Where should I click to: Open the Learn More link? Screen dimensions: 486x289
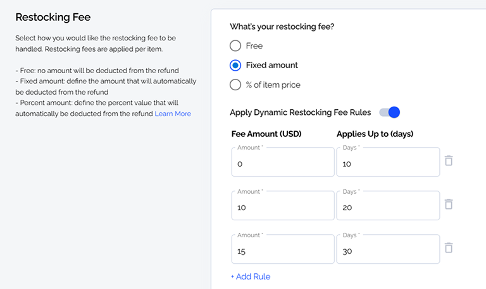173,114
